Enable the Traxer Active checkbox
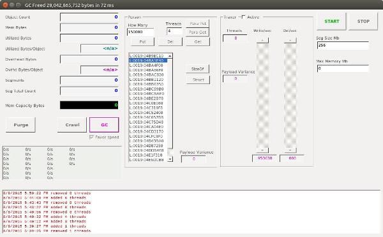 [243, 17]
